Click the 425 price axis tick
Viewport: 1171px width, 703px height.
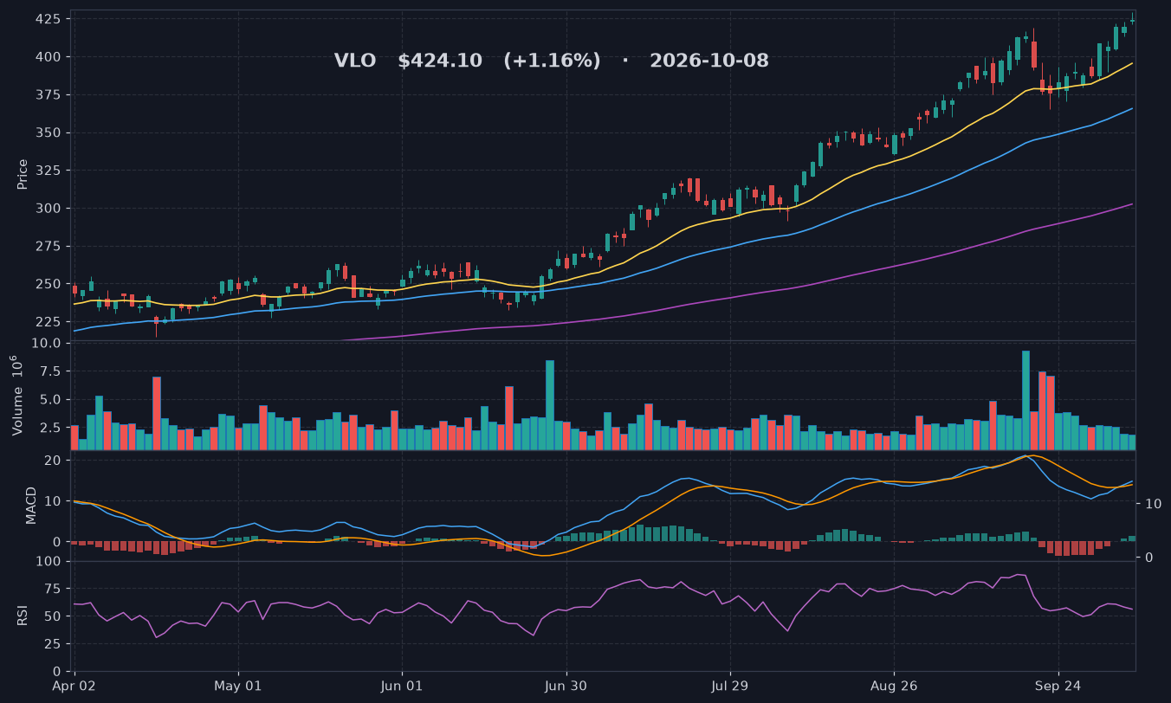[x=48, y=19]
